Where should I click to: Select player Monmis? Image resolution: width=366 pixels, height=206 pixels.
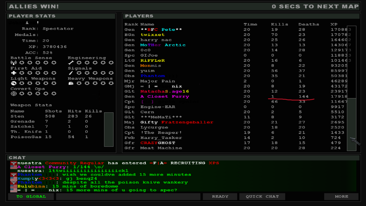point(236,65)
